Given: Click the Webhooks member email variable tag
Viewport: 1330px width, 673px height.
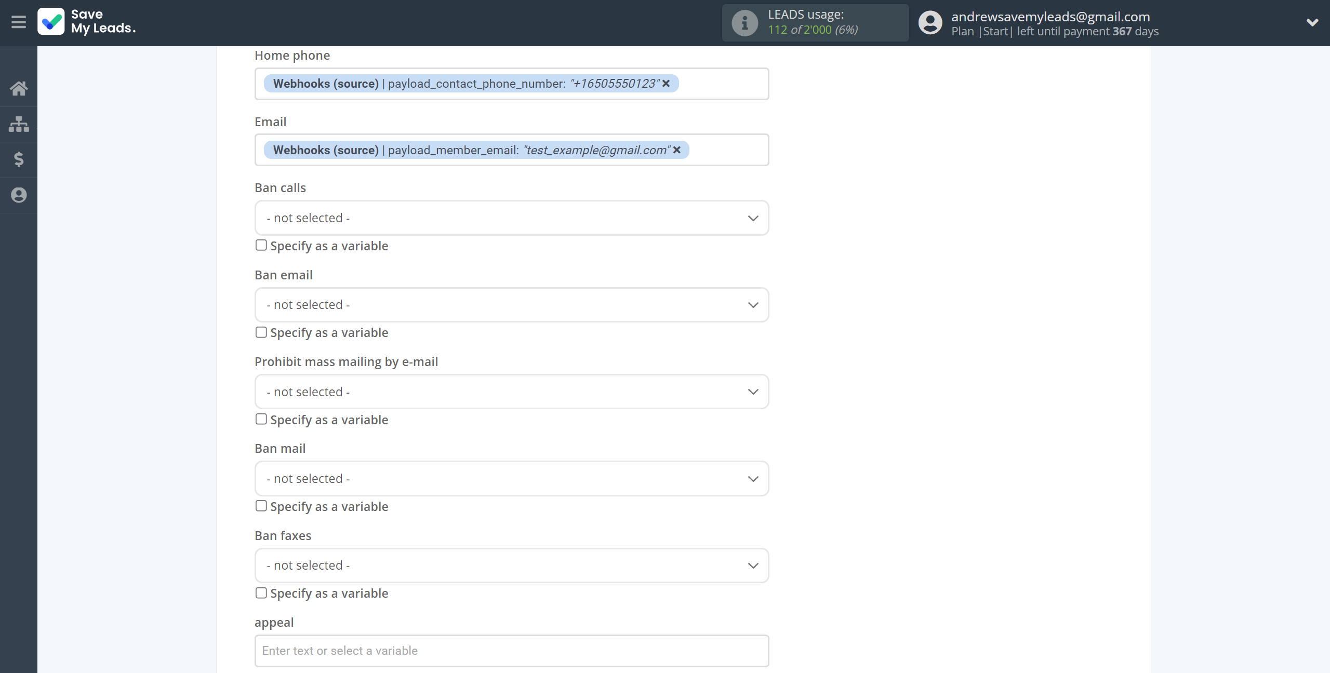Looking at the screenshot, I should coord(476,150).
